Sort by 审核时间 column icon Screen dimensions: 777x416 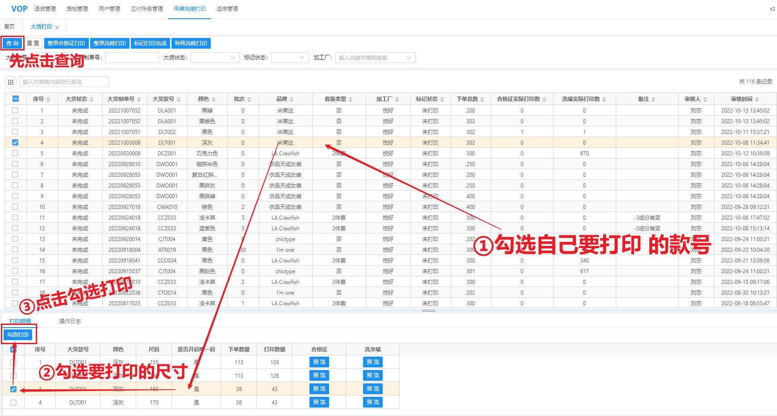(x=757, y=99)
